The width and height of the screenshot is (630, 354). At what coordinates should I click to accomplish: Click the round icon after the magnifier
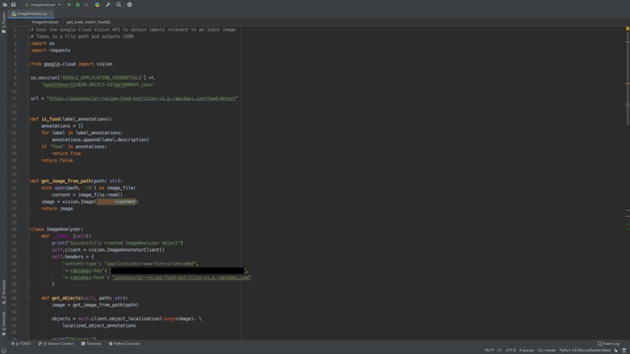130,5
